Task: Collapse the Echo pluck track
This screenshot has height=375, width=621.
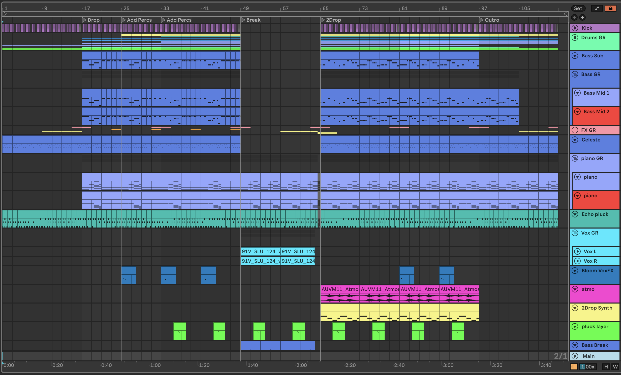Action: coord(575,214)
